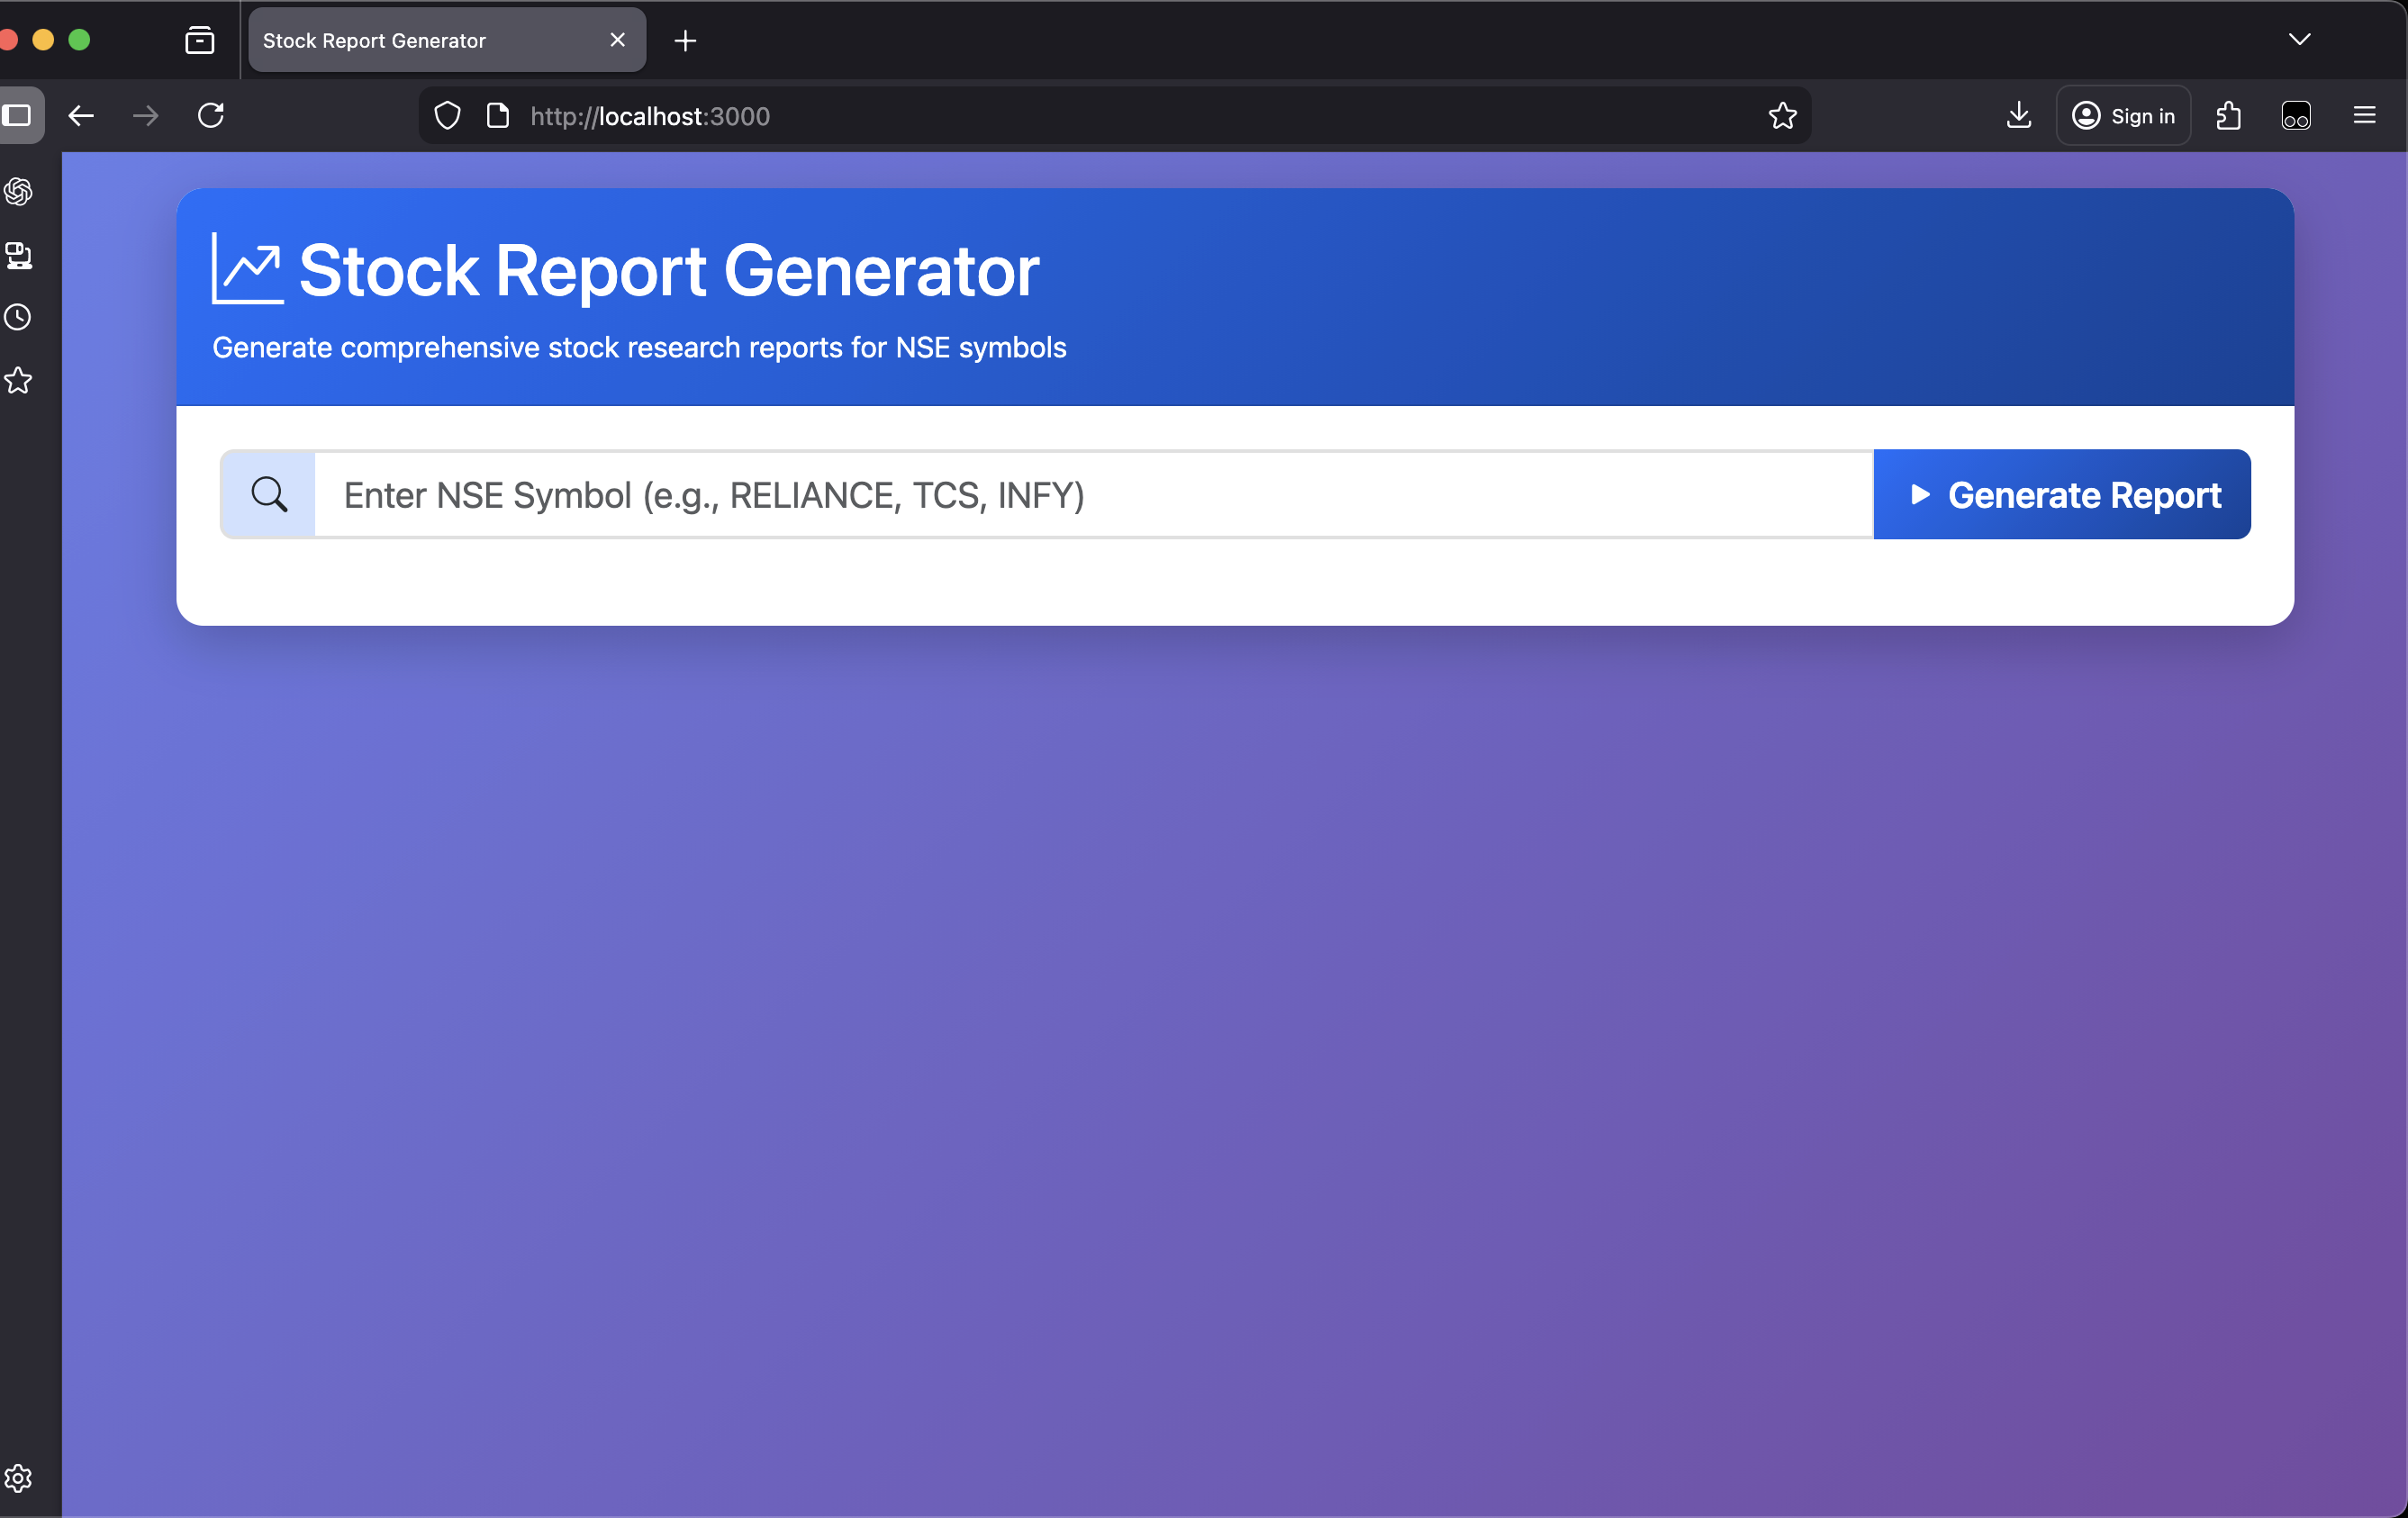Click the NSE symbol search field
The width and height of the screenshot is (2408, 1518).
coord(1000,494)
